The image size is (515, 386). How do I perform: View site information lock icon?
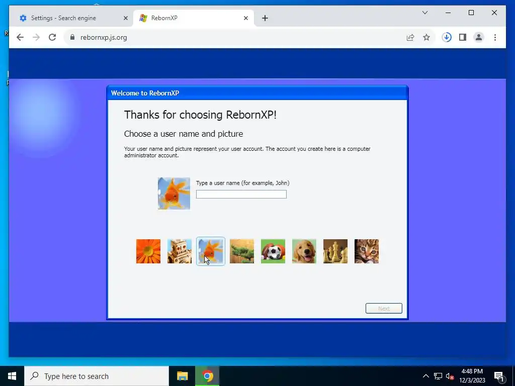click(72, 37)
